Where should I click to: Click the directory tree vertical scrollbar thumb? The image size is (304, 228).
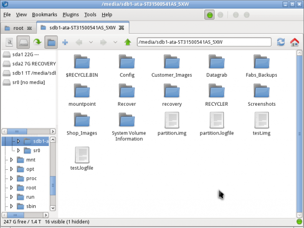[x=53, y=185]
